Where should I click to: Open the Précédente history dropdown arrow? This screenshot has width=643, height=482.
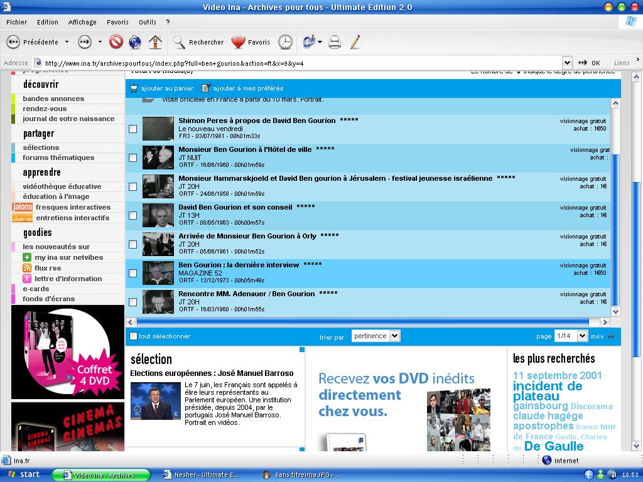(x=67, y=42)
